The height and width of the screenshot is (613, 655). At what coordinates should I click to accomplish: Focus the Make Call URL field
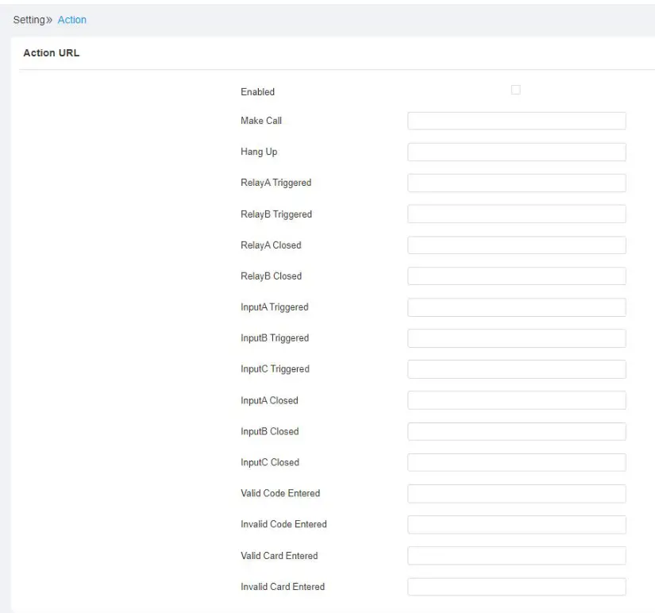(516, 121)
